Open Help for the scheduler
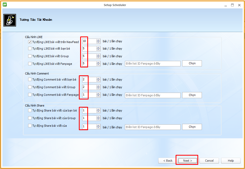245x169 pixels. click(x=231, y=161)
